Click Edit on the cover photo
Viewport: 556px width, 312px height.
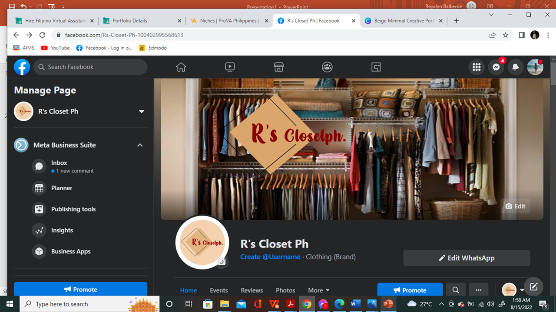pyautogui.click(x=515, y=206)
